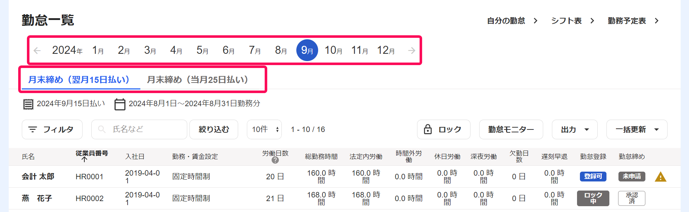Expand the 一括更新 dropdown
Viewport: 689px width, 212px height.
click(637, 129)
